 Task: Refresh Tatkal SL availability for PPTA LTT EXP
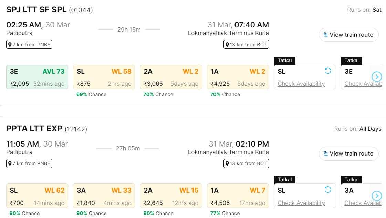328,190
